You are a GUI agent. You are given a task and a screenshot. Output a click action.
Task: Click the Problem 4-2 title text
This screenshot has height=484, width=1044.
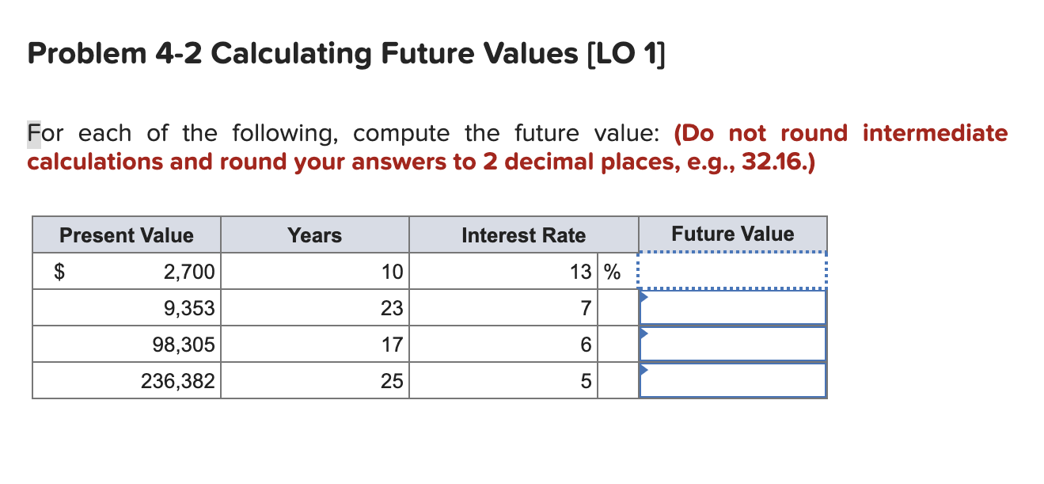coord(346,53)
